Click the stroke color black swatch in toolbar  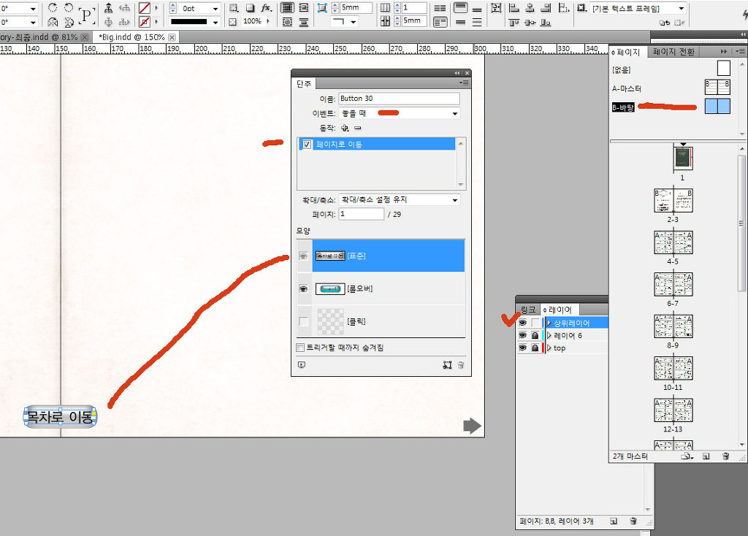coord(188,22)
